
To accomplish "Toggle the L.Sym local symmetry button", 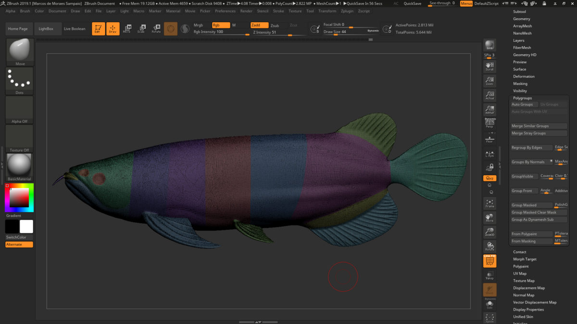I will [489, 154].
